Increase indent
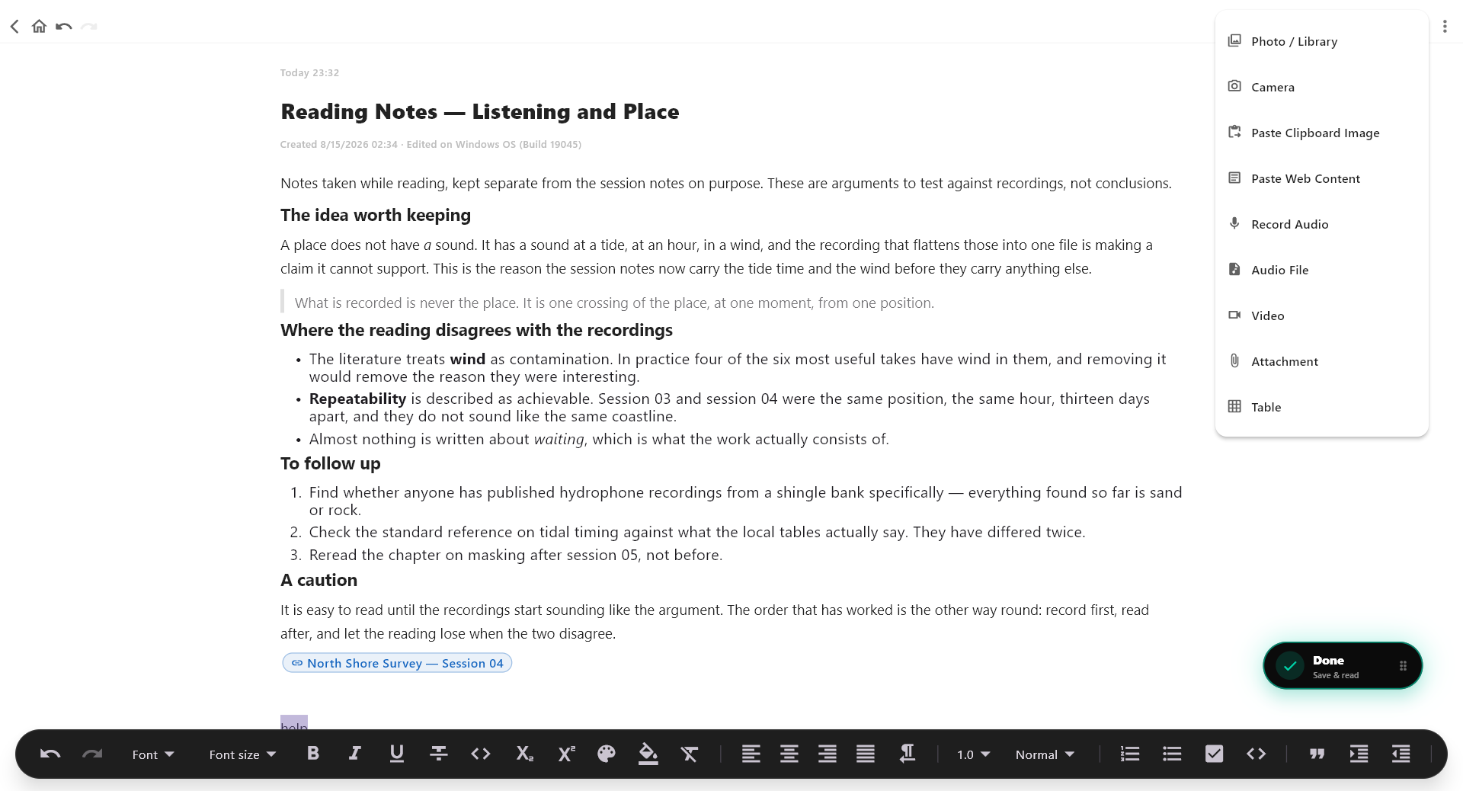The height and width of the screenshot is (791, 1463). tap(1359, 754)
